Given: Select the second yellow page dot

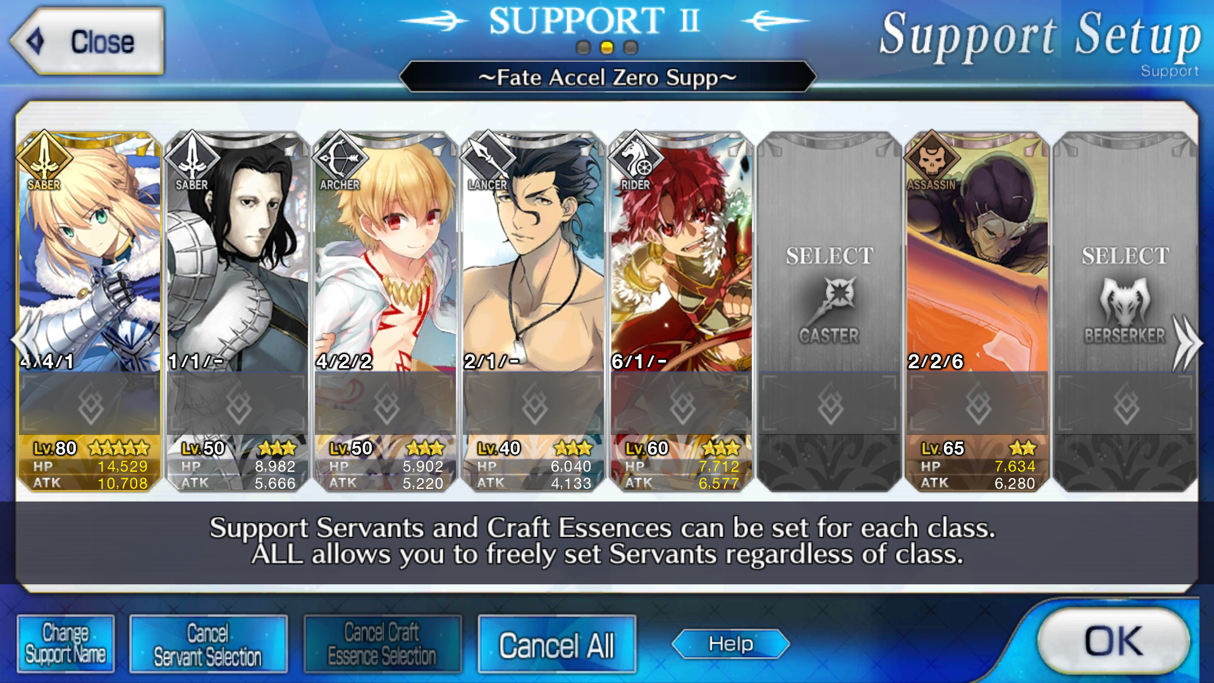Looking at the screenshot, I should 607,47.
